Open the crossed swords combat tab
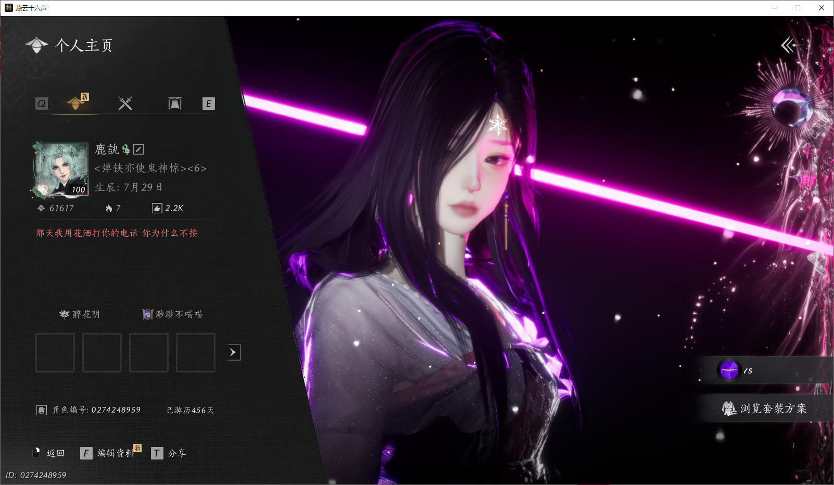This screenshot has height=485, width=834. coord(125,104)
